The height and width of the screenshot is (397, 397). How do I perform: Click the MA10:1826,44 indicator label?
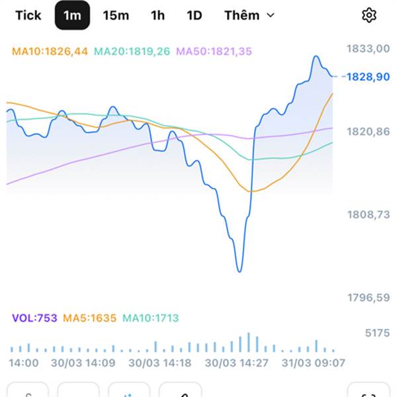[x=50, y=51]
